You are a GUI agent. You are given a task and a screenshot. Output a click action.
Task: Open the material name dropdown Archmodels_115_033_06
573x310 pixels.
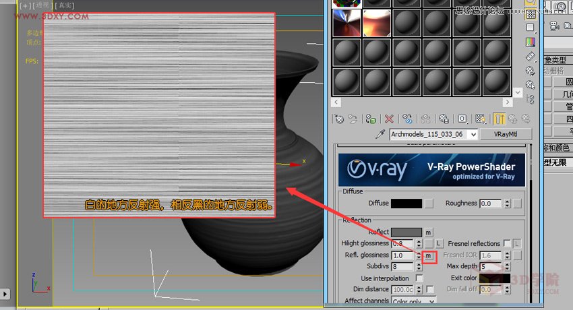pyautogui.click(x=474, y=134)
